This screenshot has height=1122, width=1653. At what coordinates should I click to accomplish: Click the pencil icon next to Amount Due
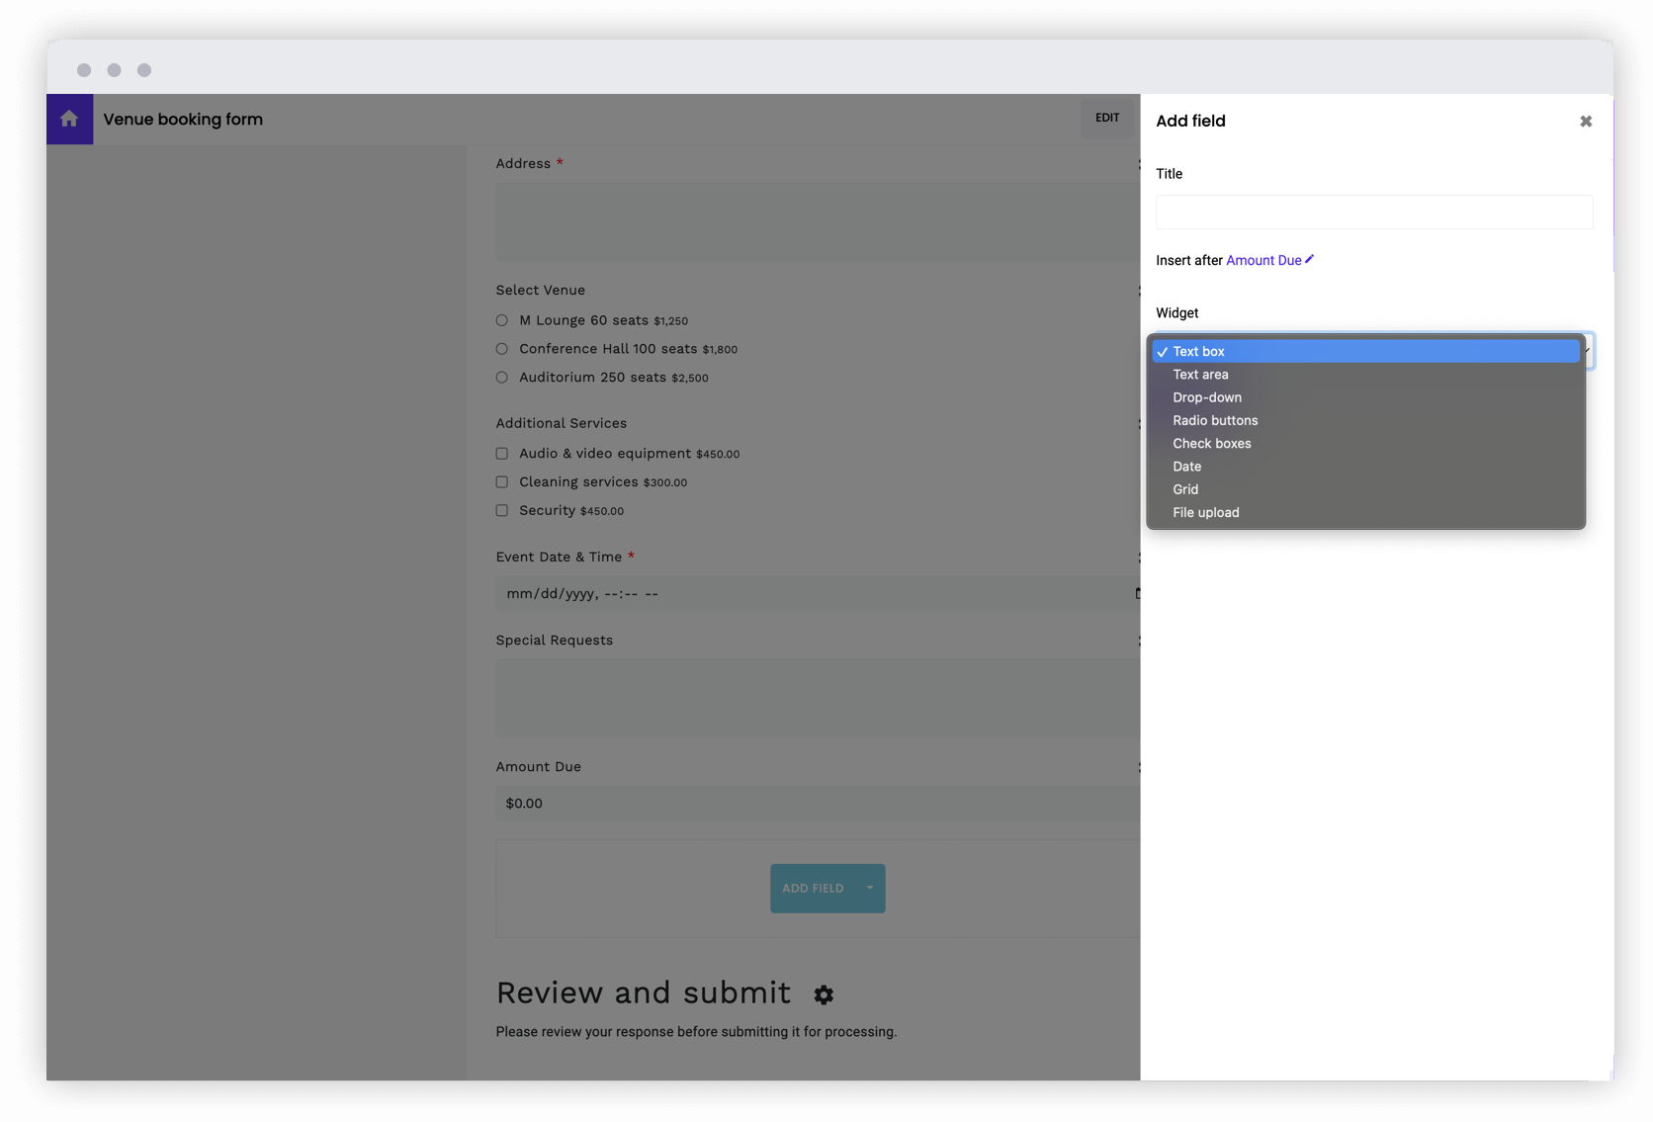point(1309,259)
